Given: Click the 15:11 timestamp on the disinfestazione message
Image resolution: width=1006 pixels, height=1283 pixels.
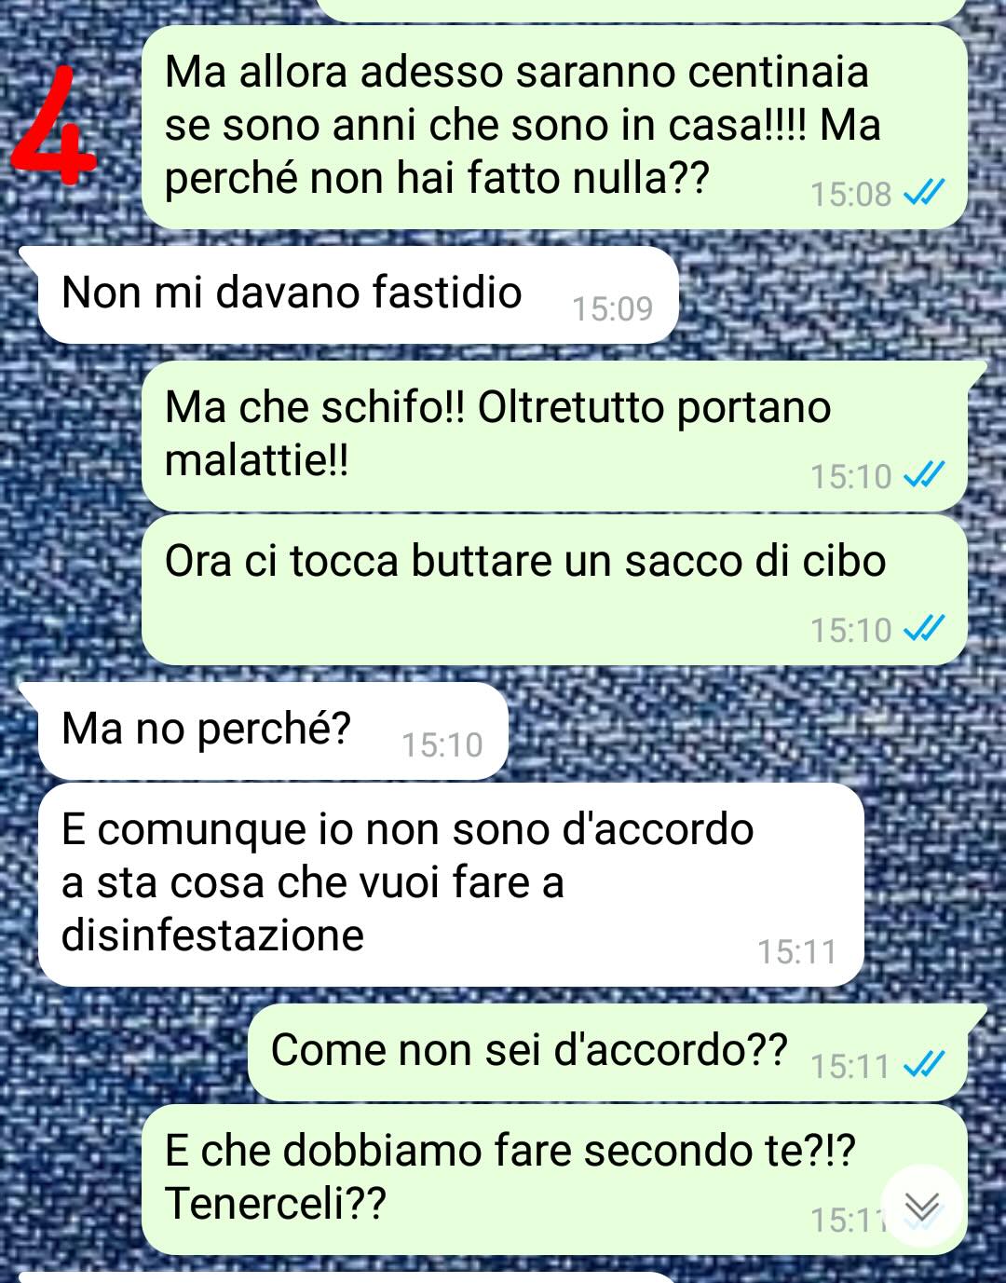Looking at the screenshot, I should tap(796, 951).
